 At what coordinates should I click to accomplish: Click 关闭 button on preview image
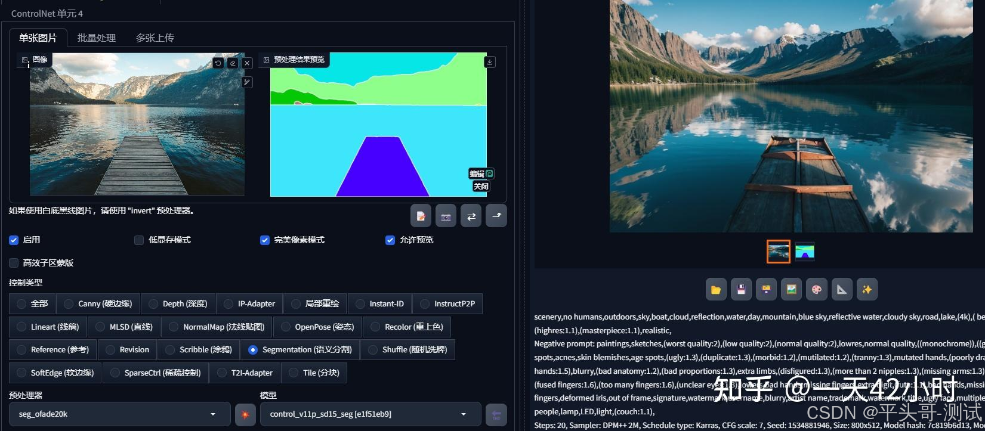[x=481, y=186]
